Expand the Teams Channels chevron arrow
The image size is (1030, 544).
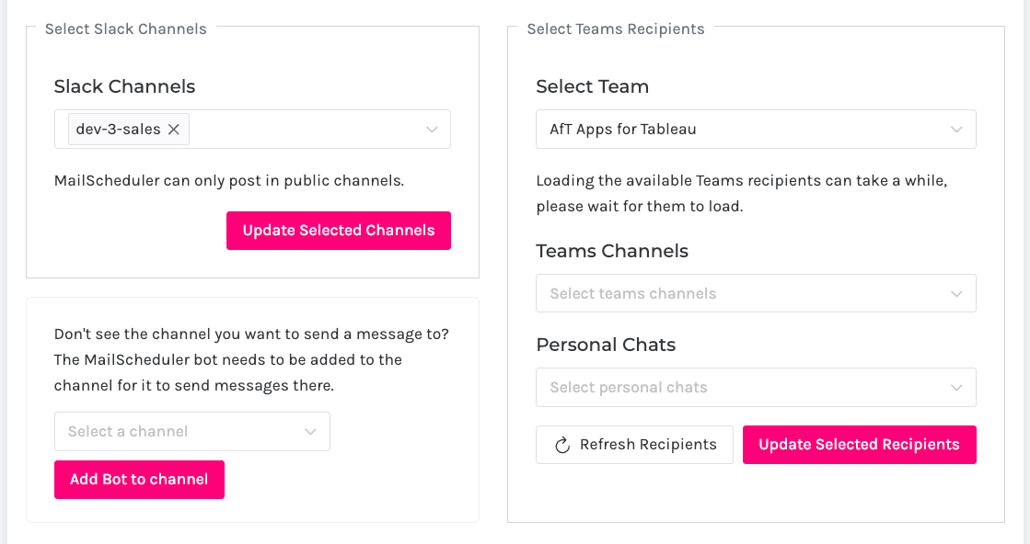[957, 294]
